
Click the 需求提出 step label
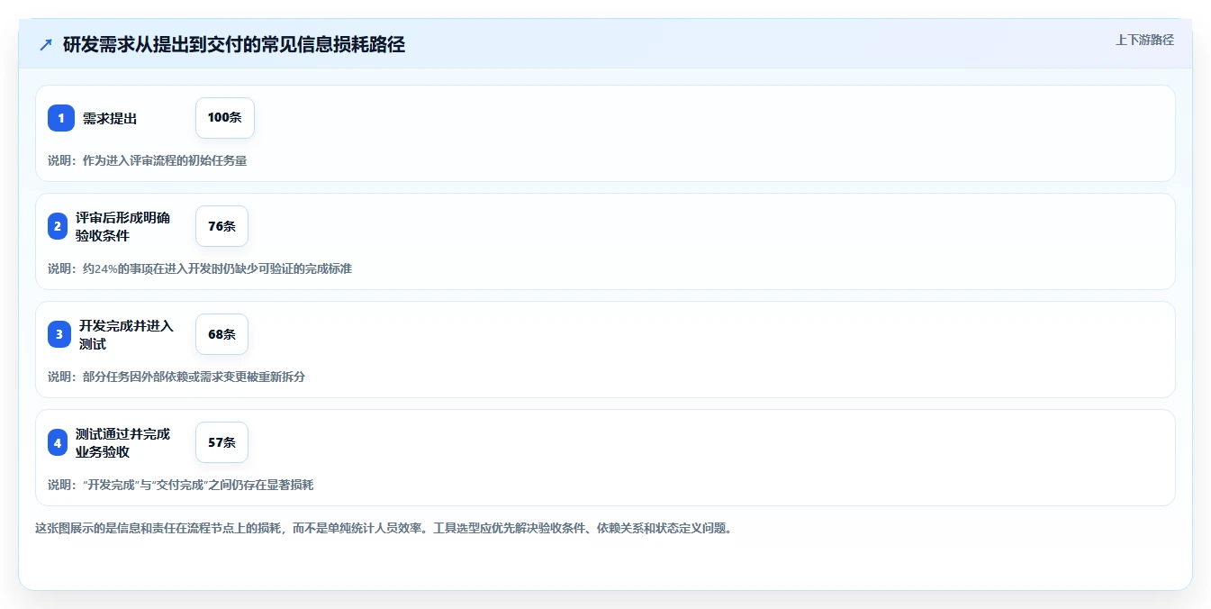coord(110,118)
